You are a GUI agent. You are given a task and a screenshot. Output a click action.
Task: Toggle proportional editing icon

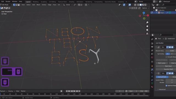(86, 5)
